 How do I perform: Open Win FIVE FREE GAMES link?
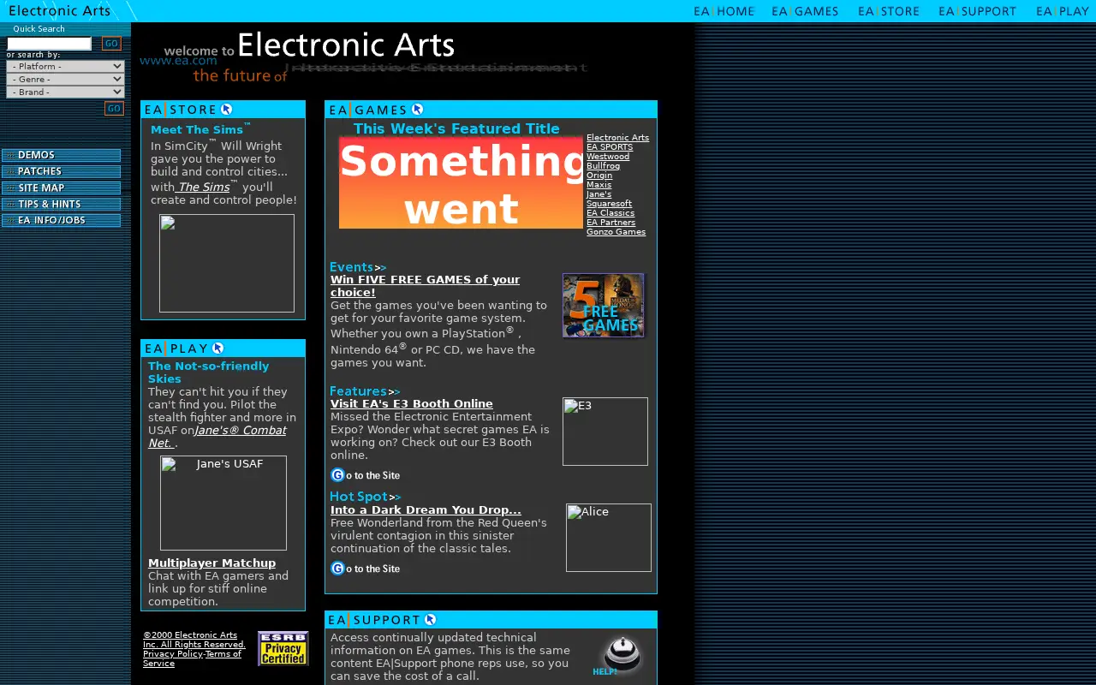tap(425, 286)
